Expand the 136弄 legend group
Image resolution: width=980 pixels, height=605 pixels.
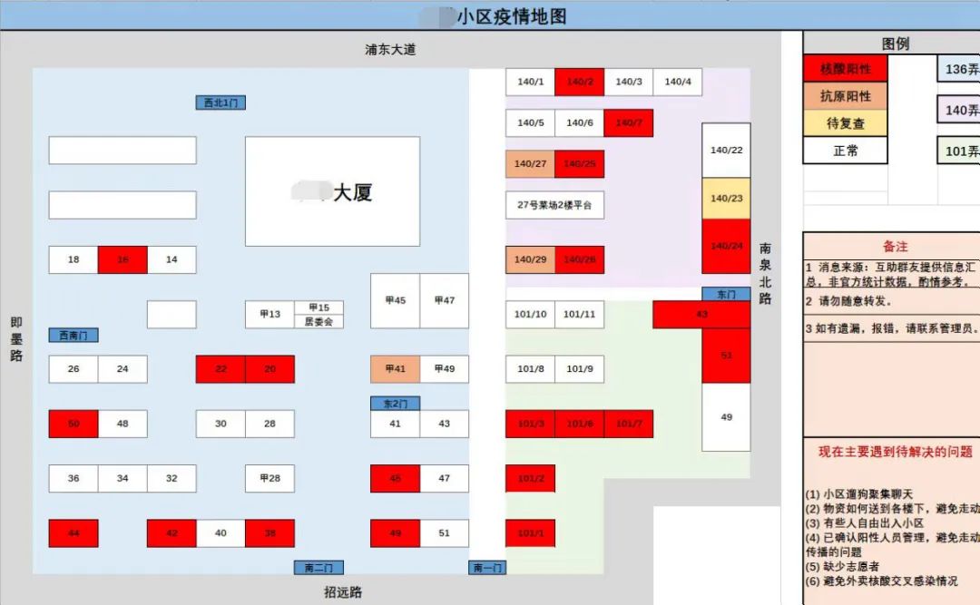coord(959,68)
